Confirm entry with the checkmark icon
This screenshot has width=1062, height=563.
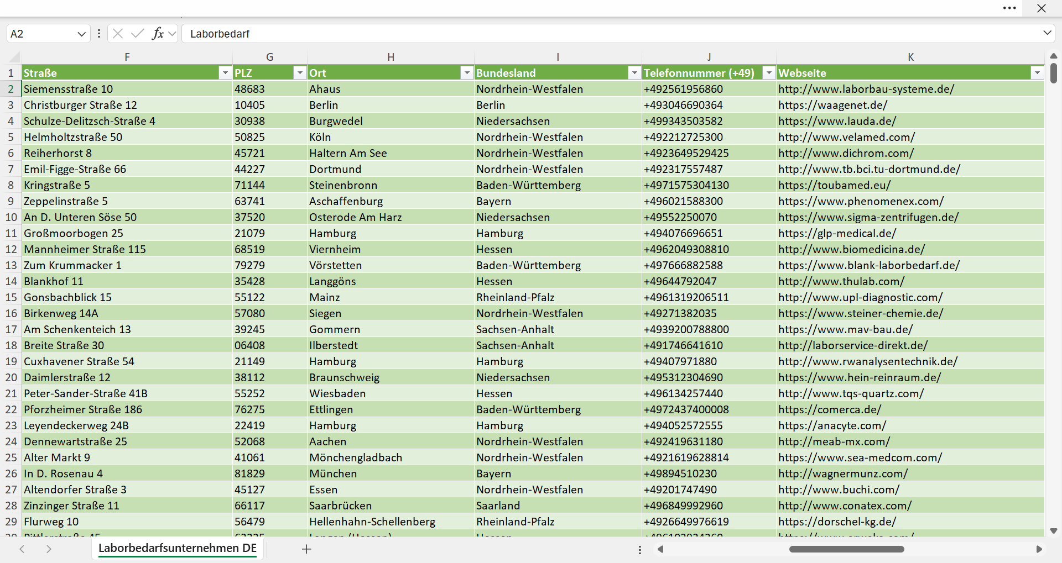click(138, 34)
